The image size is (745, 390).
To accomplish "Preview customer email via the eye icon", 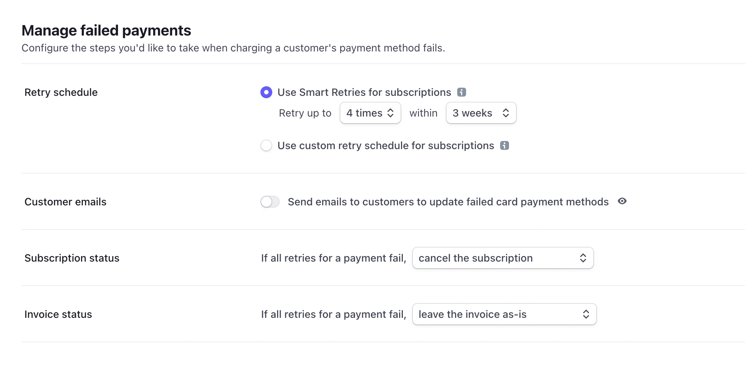I will 622,201.
